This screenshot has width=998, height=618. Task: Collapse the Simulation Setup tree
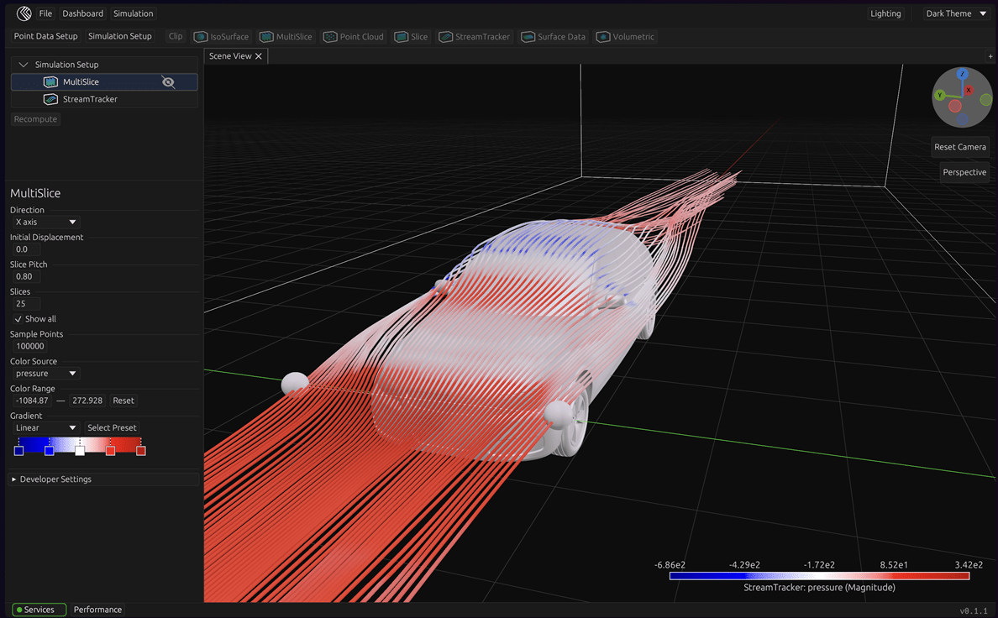click(24, 65)
